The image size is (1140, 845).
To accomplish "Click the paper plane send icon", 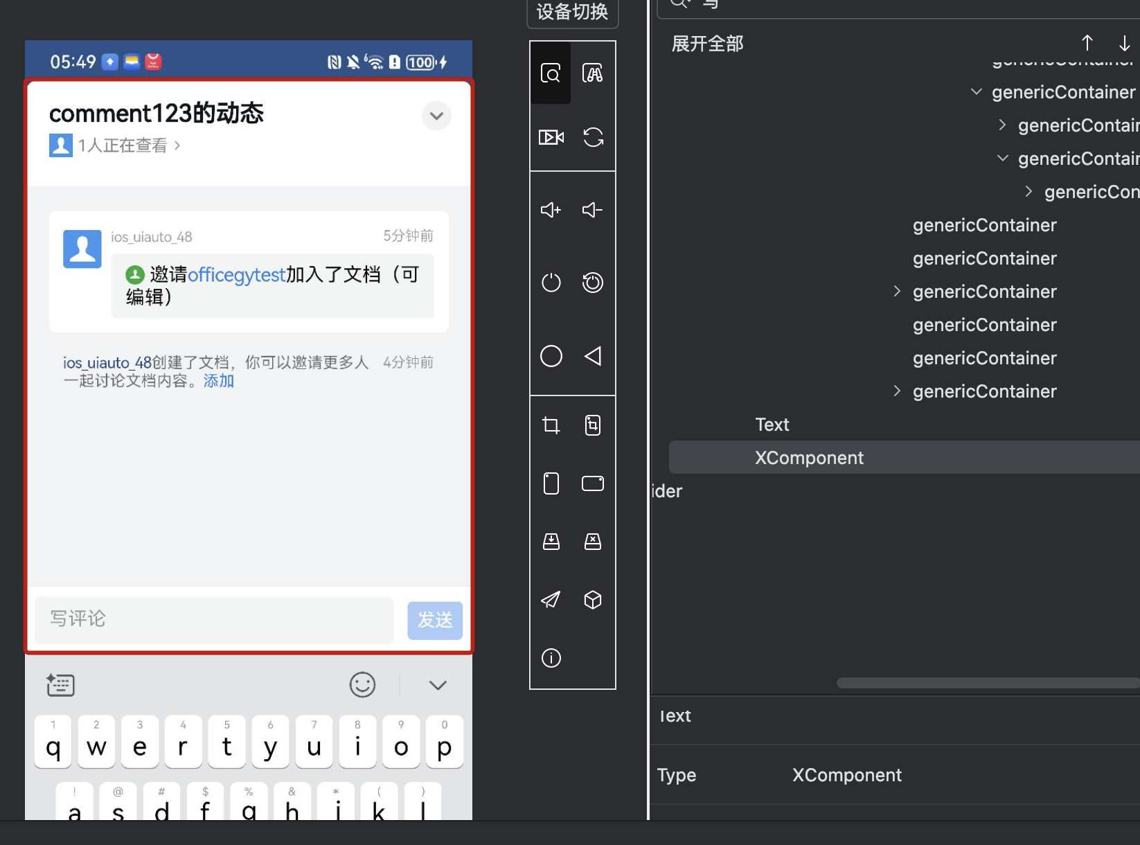I will click(x=551, y=599).
